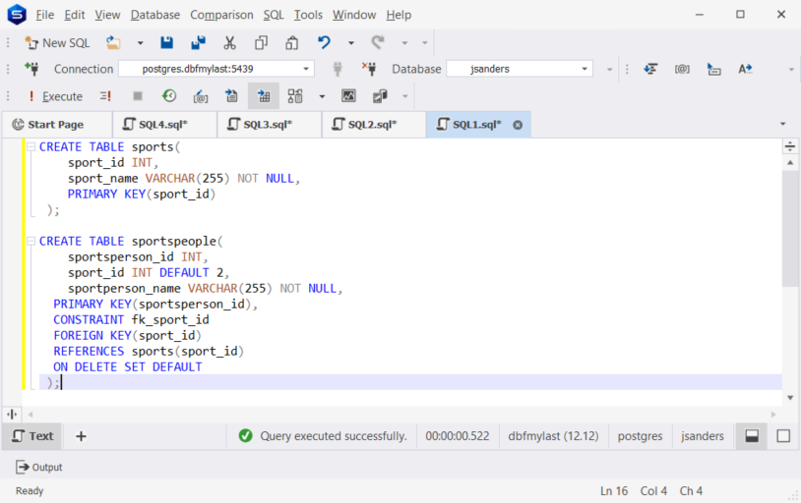Click the vertical scrollbar down arrow
This screenshot has height=503, width=801.
[790, 398]
